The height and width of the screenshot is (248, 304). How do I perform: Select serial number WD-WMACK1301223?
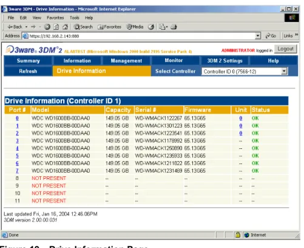tap(158, 126)
